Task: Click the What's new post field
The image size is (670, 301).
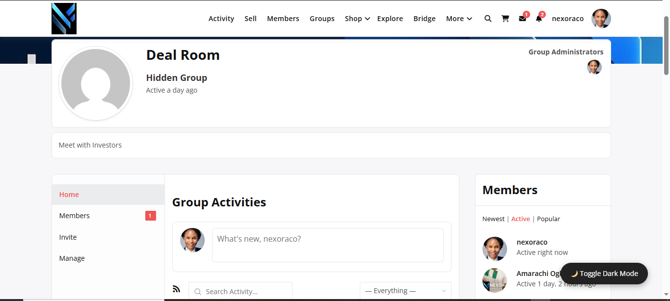Action: [327, 245]
